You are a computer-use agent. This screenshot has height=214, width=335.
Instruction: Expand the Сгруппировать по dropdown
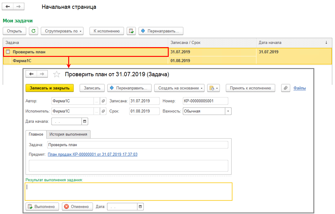tap(62, 31)
